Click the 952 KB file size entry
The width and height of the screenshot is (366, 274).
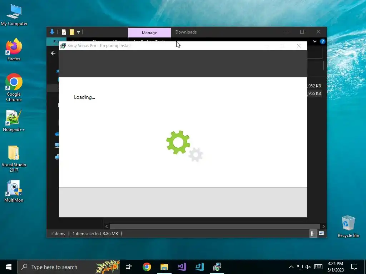click(314, 86)
